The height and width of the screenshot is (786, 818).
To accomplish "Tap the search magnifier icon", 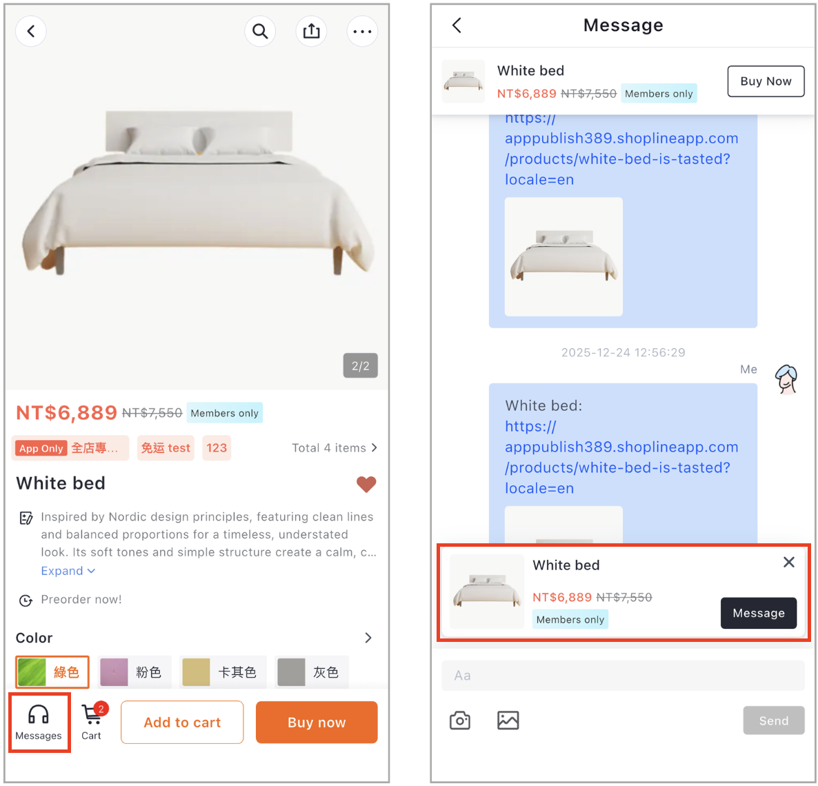I will click(x=260, y=31).
